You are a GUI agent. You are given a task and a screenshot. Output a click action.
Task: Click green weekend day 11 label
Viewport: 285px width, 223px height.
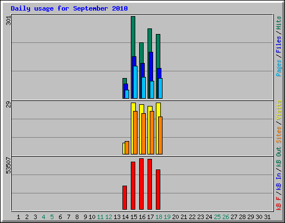click(x=100, y=217)
